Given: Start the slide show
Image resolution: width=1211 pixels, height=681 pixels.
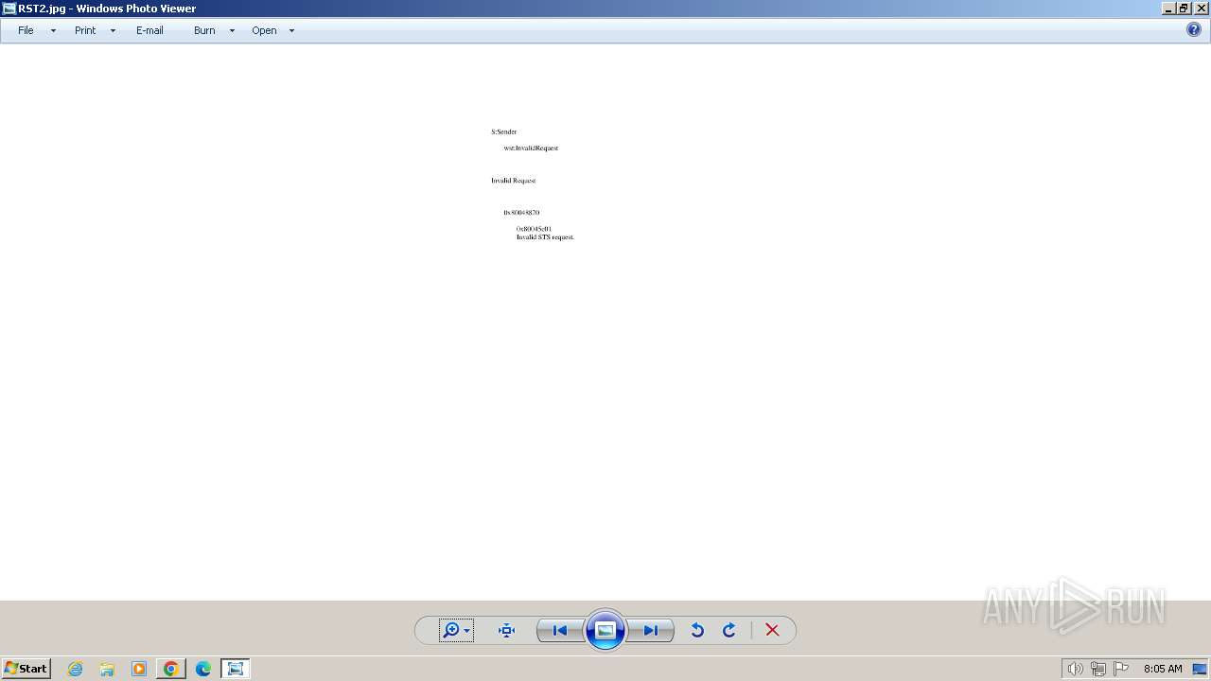Looking at the screenshot, I should point(605,630).
